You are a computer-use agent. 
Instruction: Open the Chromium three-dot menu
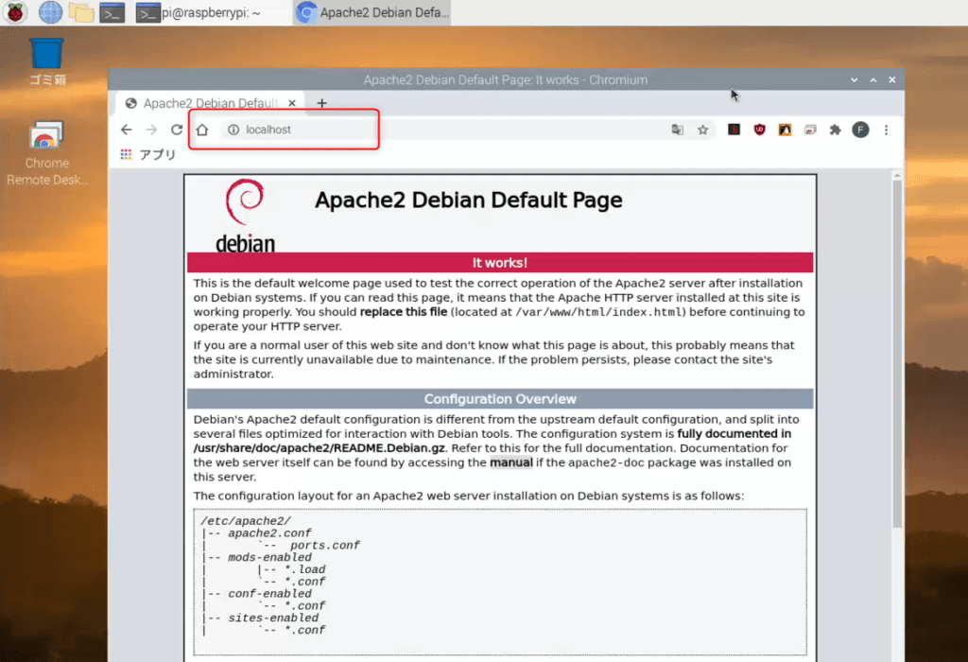886,130
